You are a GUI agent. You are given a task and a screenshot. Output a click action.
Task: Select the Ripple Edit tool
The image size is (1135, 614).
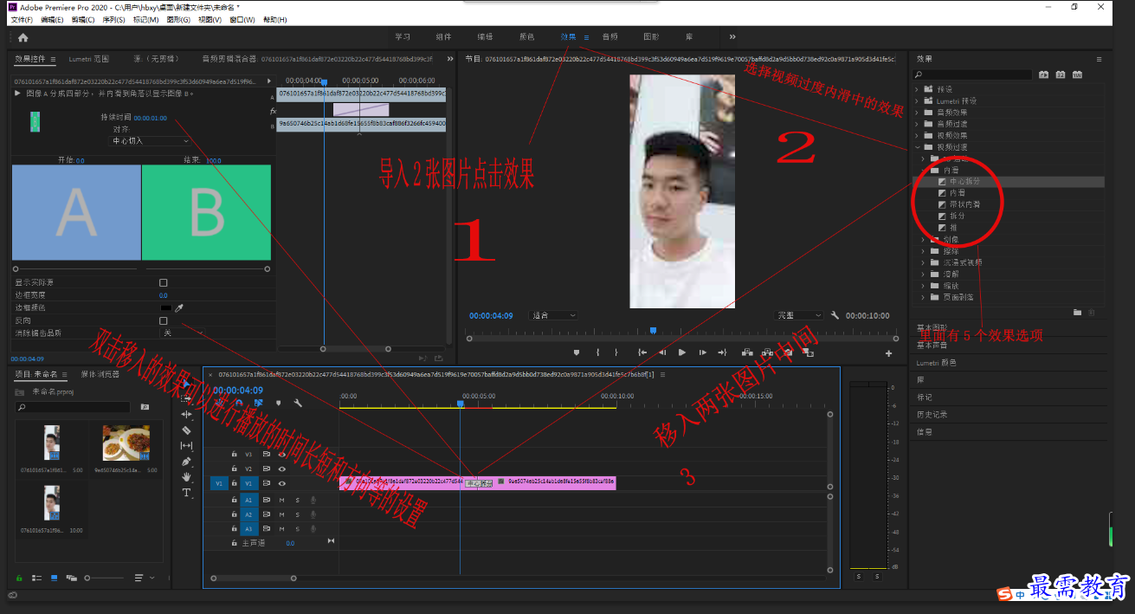186,415
